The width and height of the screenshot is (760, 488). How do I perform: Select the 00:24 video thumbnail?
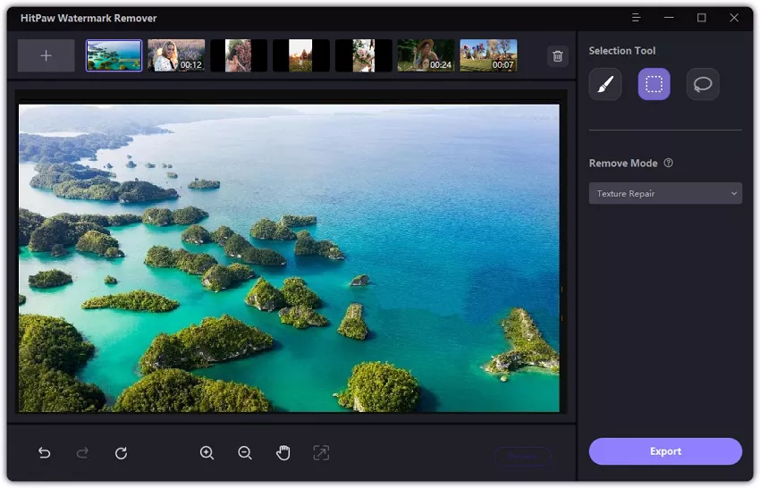426,55
